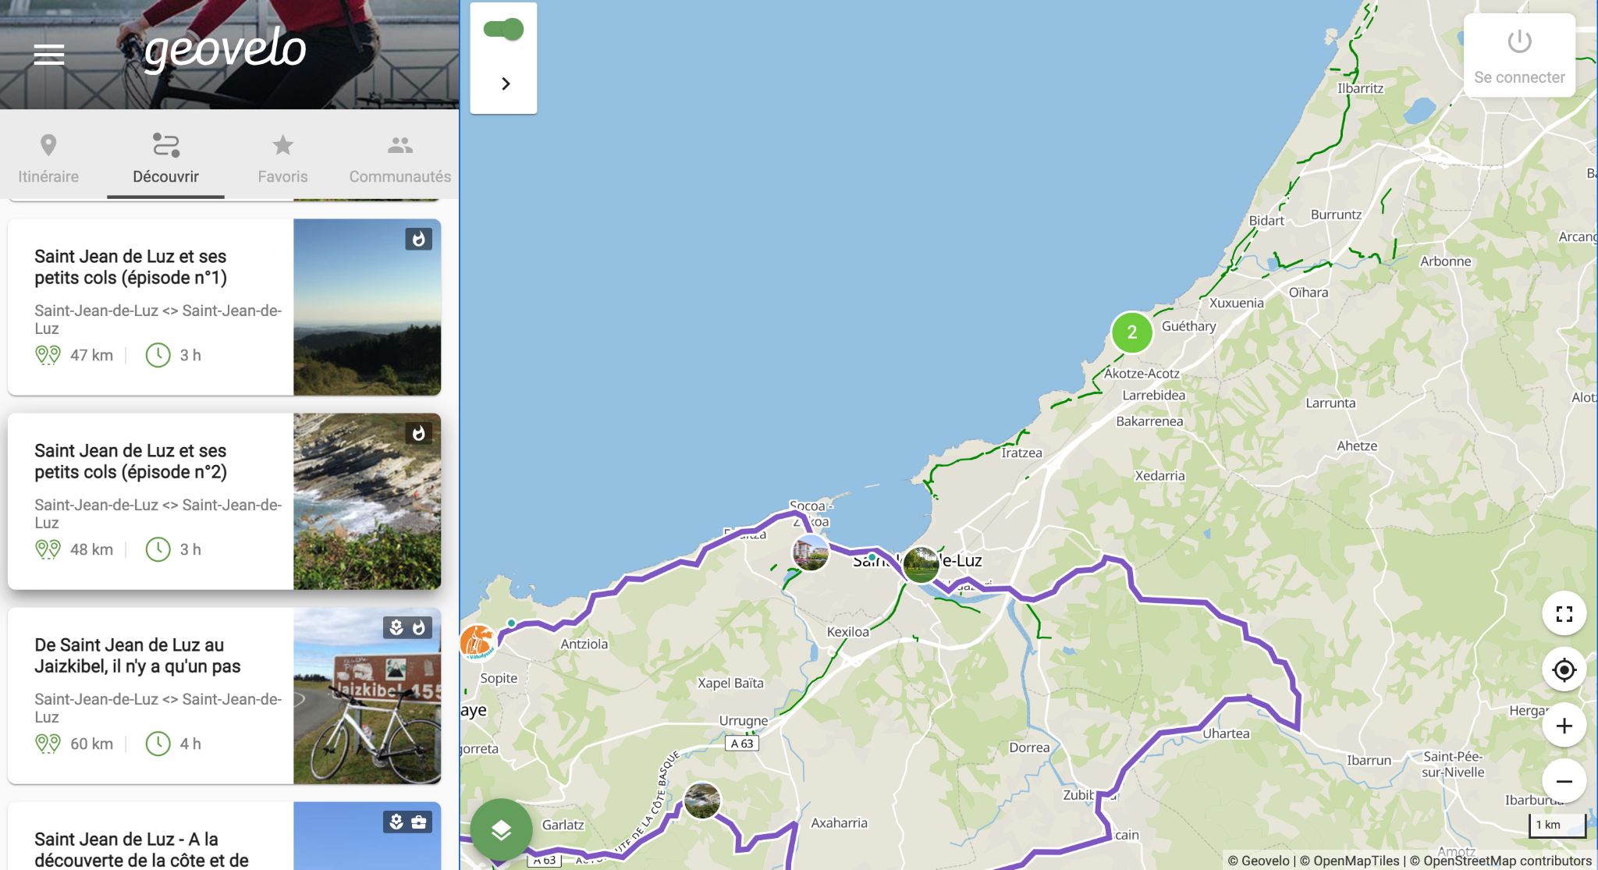This screenshot has width=1598, height=870.
Task: Click the Arbonne map label
Action: (x=1446, y=261)
